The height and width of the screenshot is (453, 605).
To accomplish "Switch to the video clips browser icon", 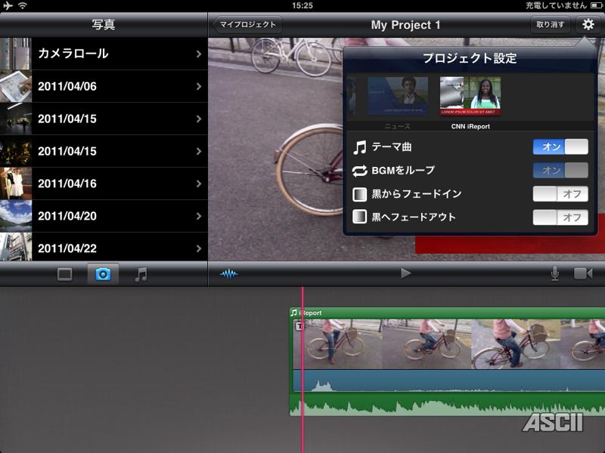I will (x=65, y=275).
